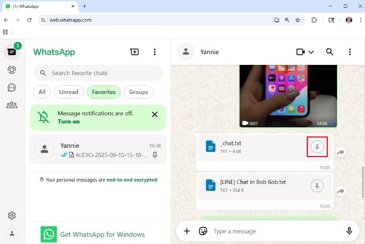Turn on message notifications
365x244 pixels.
point(68,122)
